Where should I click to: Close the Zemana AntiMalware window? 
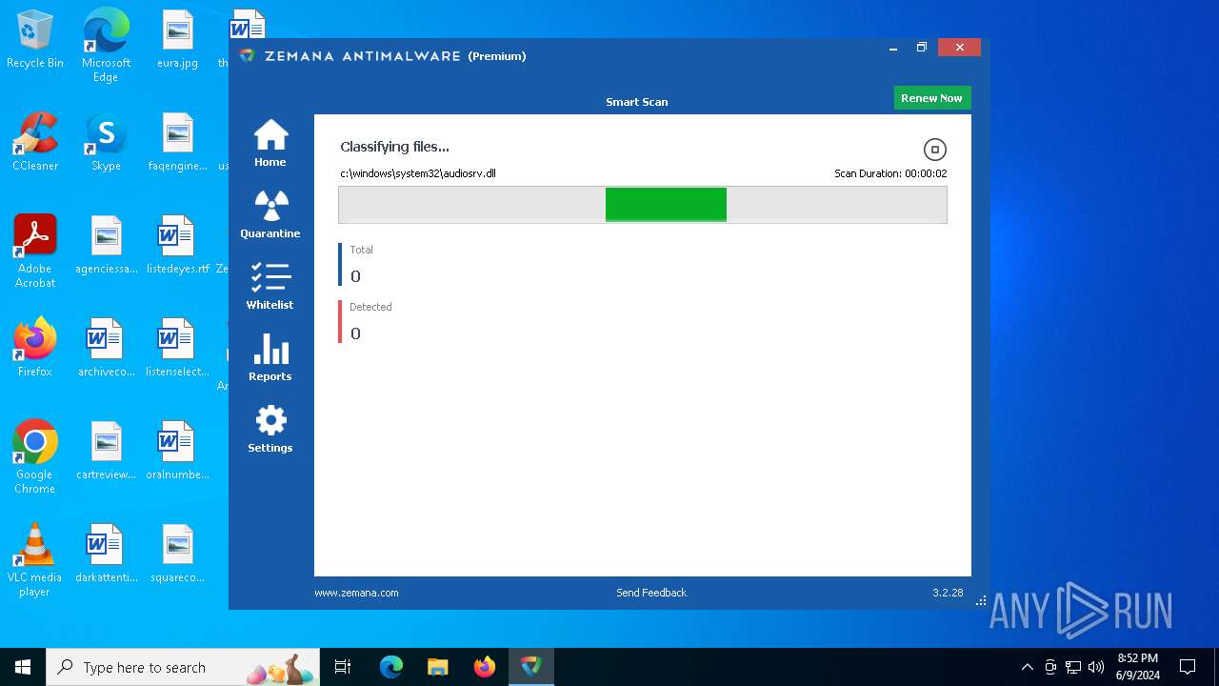click(x=959, y=48)
